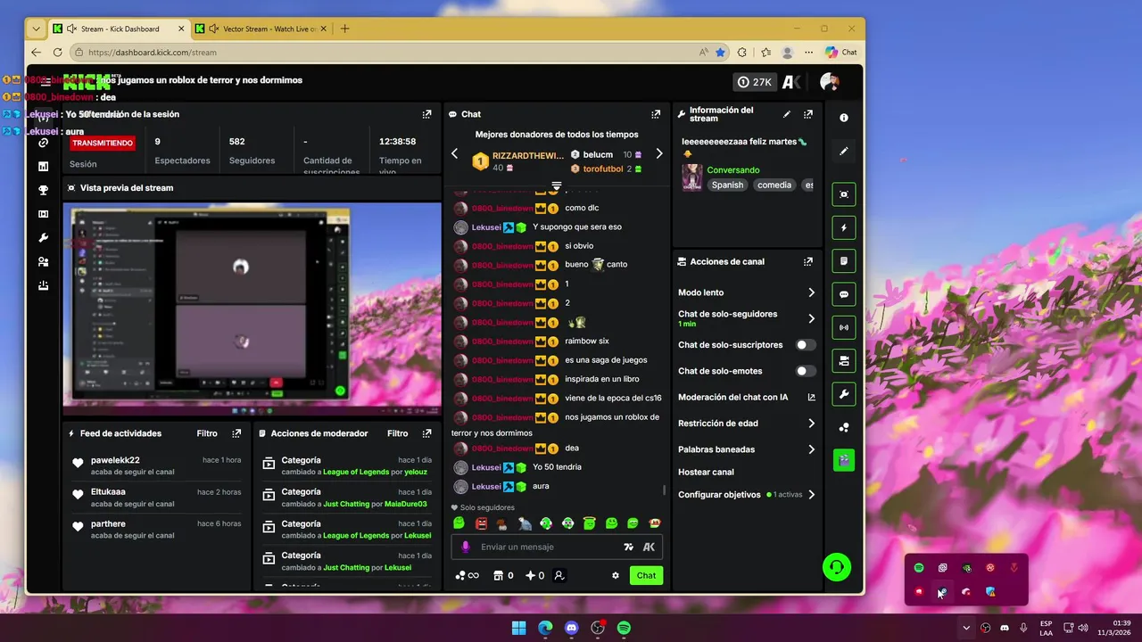Viewport: 1142px width, 642px height.
Task: Edit stream info with the pencil icon
Action: click(x=787, y=114)
